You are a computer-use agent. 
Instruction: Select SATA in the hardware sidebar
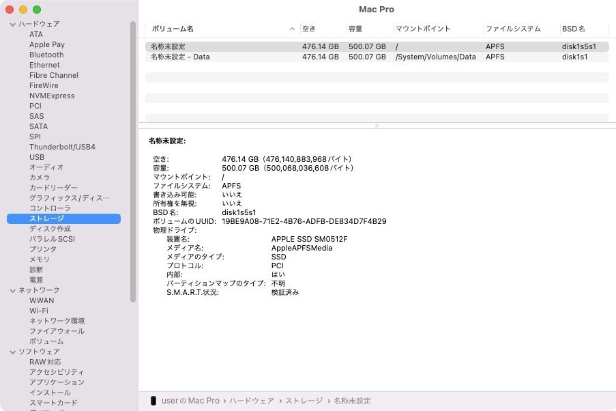pos(36,126)
